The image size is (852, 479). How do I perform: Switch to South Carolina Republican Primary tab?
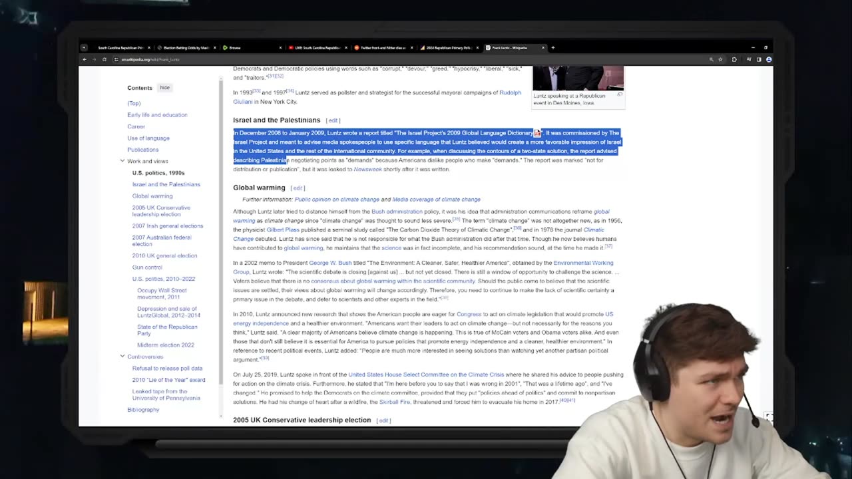120,48
